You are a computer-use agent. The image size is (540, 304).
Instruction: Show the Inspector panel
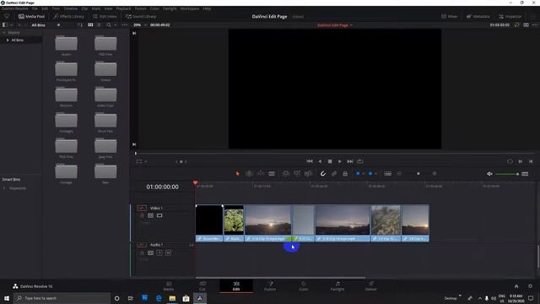click(510, 16)
